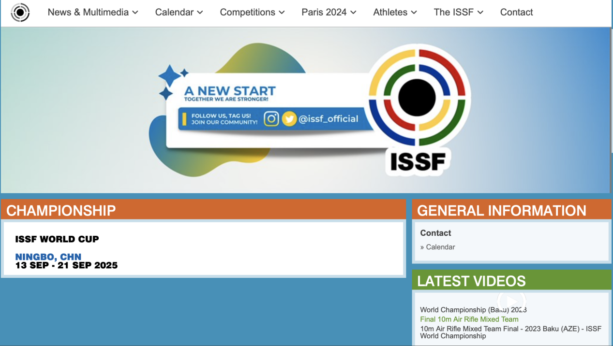Click the ISSF WORLD CUP title
The image size is (613, 346).
[x=57, y=239]
